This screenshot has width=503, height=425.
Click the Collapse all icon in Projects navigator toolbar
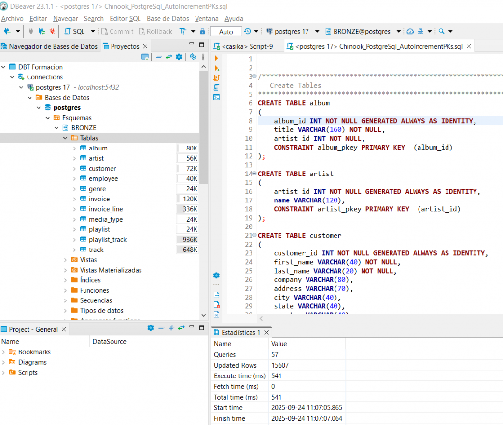tap(159, 57)
